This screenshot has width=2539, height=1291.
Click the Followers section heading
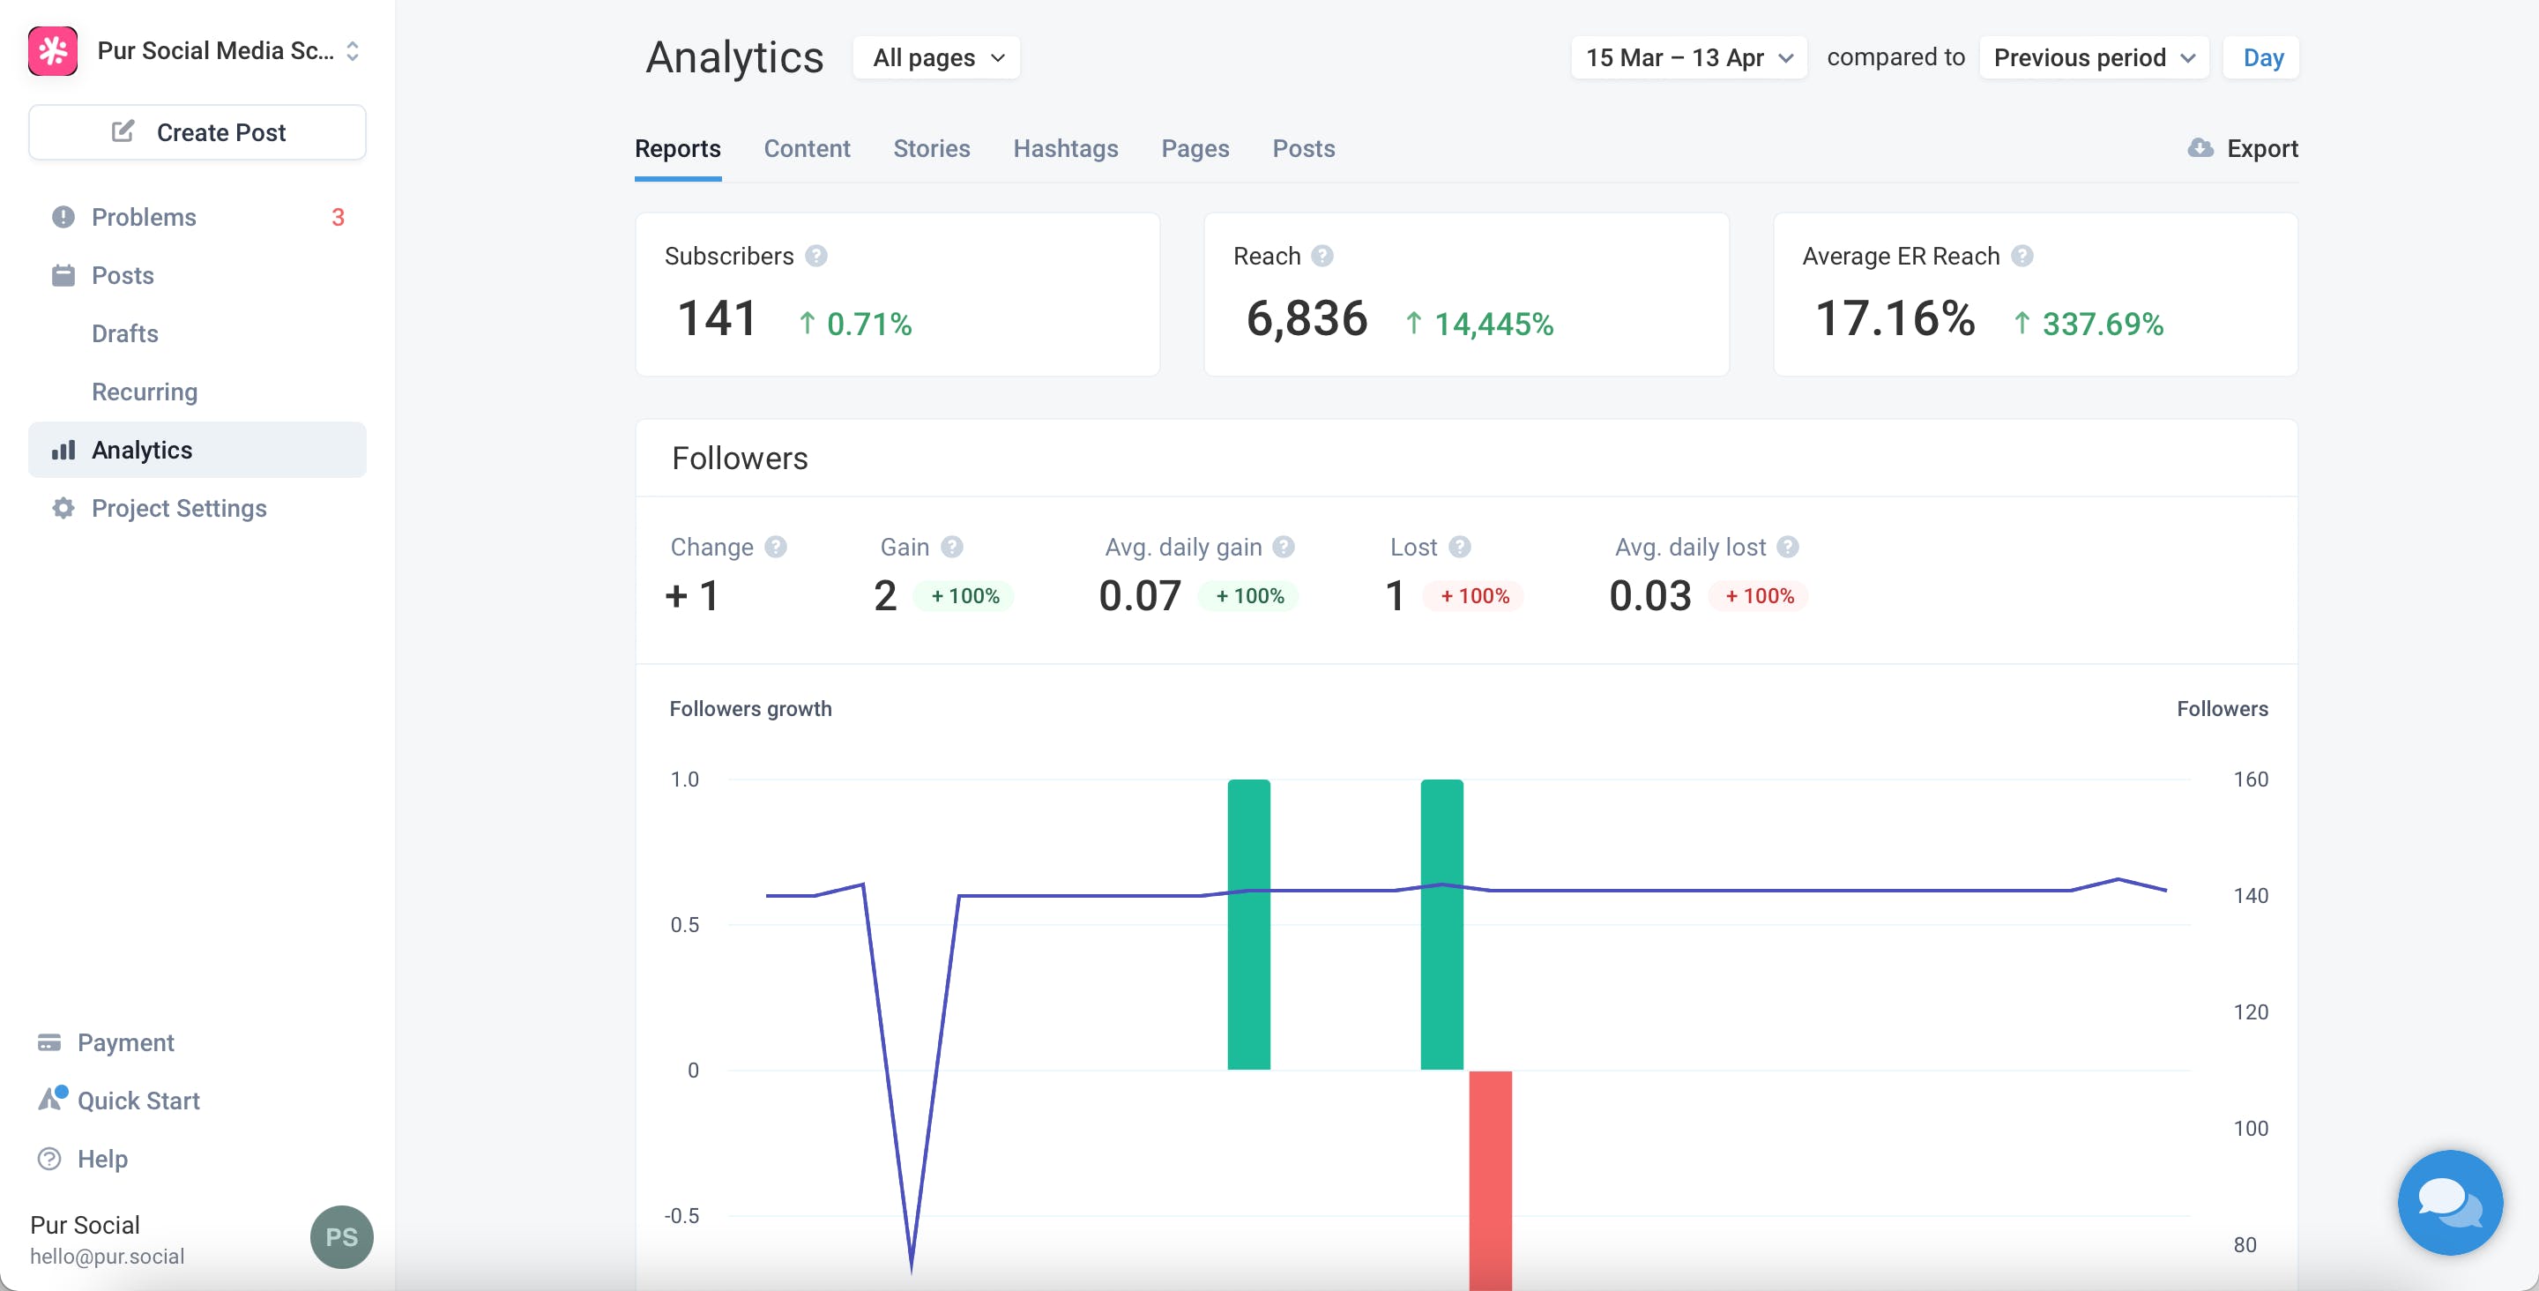click(741, 459)
